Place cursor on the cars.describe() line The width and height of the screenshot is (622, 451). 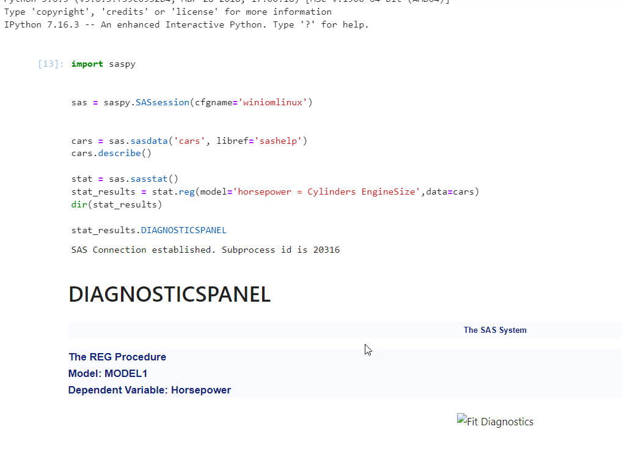[x=111, y=153]
